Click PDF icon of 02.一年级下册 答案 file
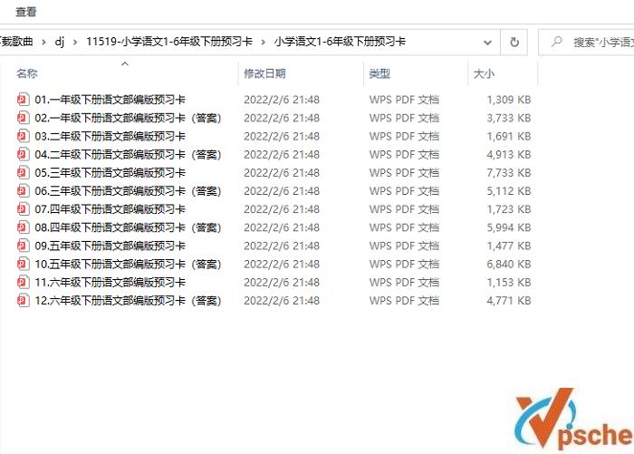The width and height of the screenshot is (634, 454). 23,118
